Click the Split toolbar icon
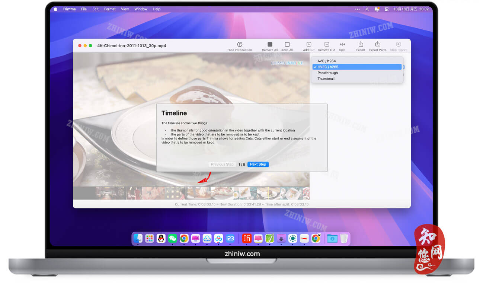483x290 pixels. [x=342, y=44]
